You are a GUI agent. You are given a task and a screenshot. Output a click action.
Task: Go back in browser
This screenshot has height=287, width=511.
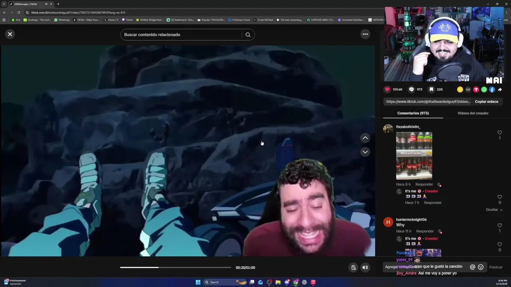click(4, 12)
